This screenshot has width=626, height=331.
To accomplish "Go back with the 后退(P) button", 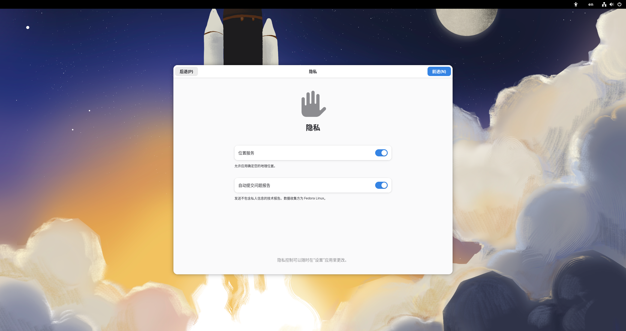I will pos(186,71).
